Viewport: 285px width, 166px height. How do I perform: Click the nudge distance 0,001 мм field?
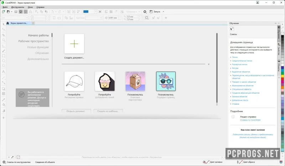coord(113,18)
